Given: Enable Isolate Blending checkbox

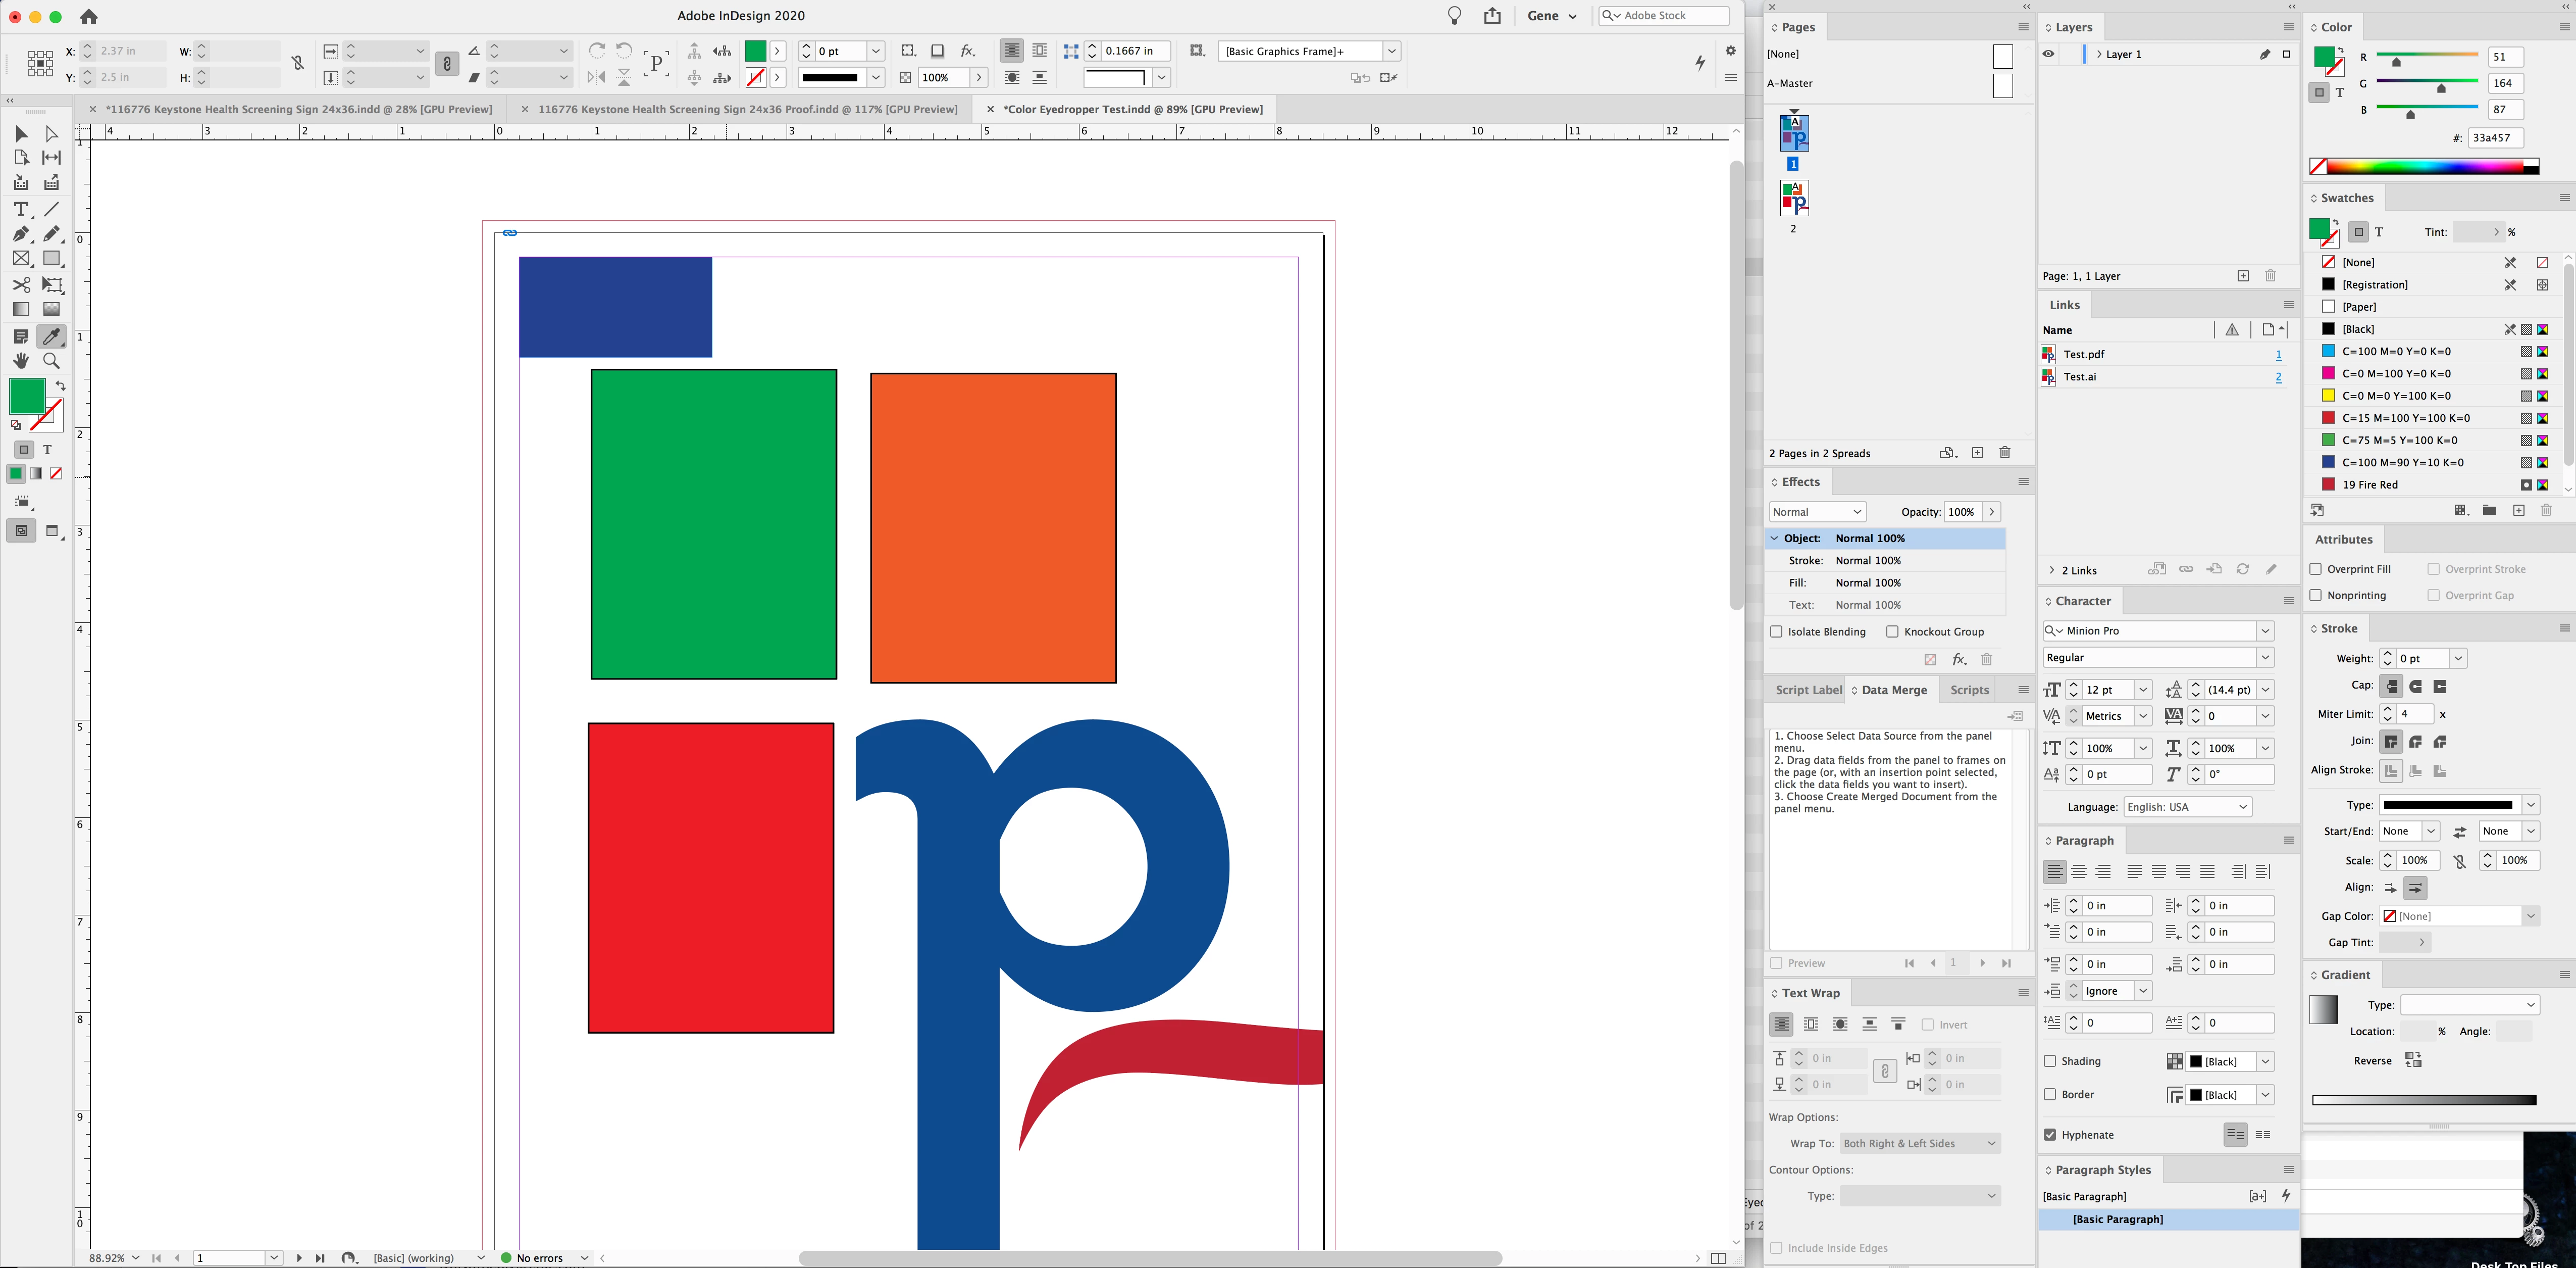Looking at the screenshot, I should pos(1776,631).
